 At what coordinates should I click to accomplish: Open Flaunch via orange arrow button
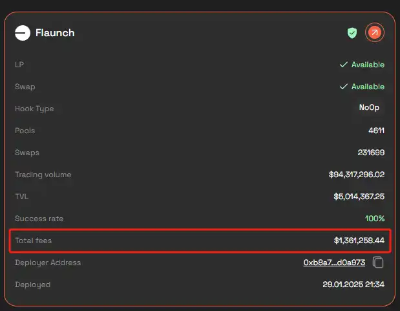(374, 32)
